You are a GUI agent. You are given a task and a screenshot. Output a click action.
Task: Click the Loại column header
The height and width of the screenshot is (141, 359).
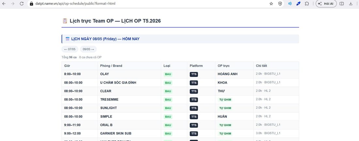click(x=174, y=66)
